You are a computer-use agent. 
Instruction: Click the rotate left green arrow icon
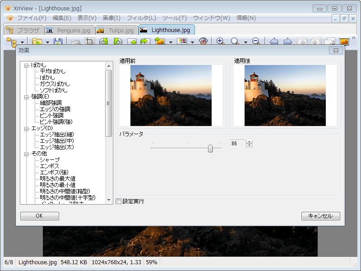(104, 42)
